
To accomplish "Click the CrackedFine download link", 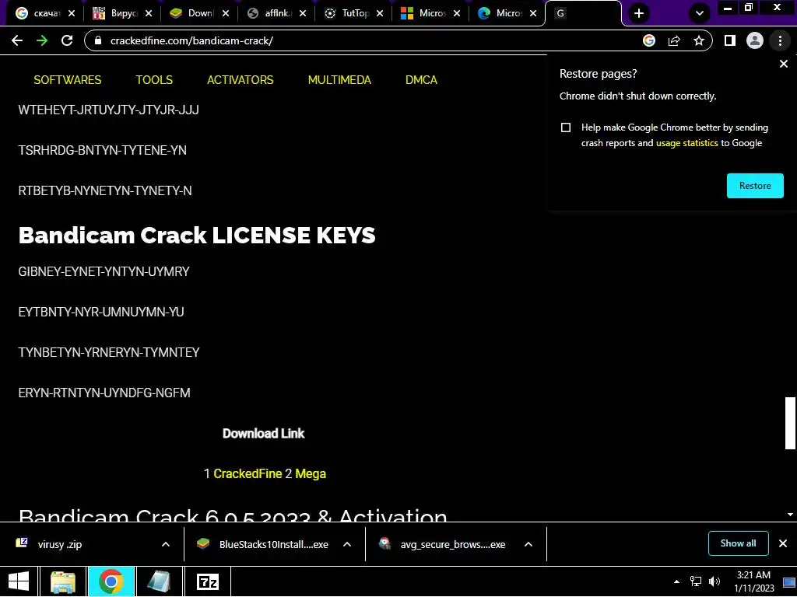I will (248, 474).
